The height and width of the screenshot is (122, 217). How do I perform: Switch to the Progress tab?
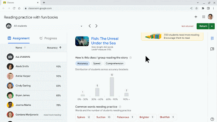48,38
